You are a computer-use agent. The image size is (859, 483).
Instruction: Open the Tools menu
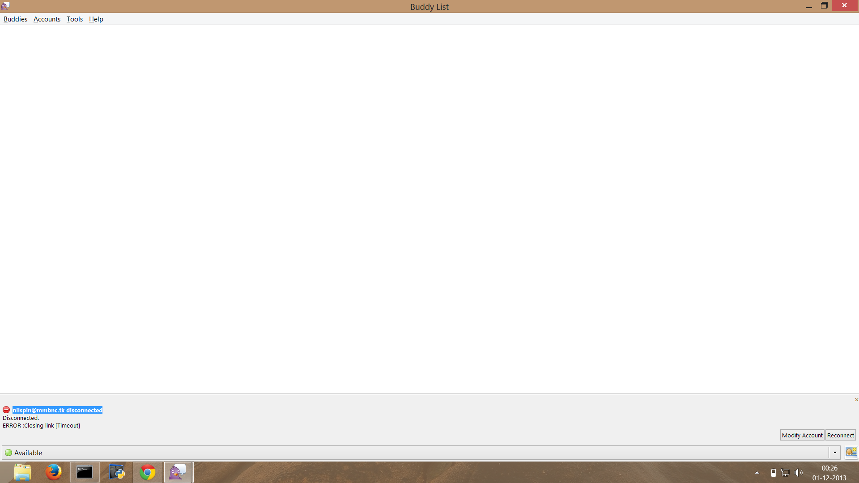click(x=75, y=19)
